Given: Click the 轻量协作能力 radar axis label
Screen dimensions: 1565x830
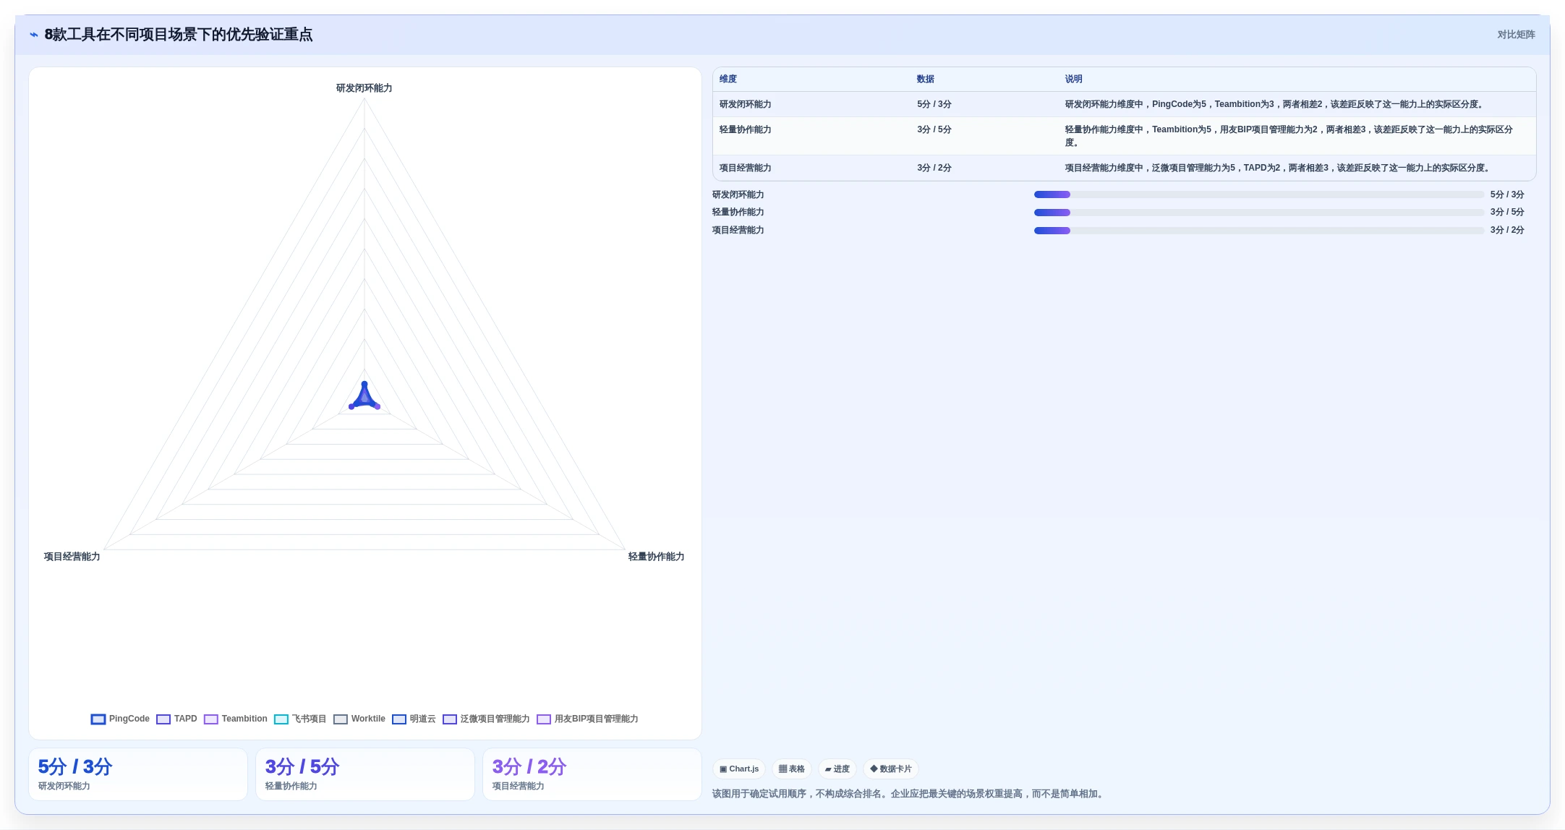Looking at the screenshot, I should point(656,557).
